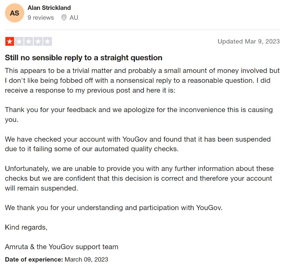Click the red first star

(x=10, y=41)
